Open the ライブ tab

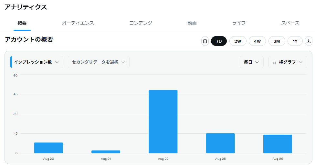click(x=239, y=23)
